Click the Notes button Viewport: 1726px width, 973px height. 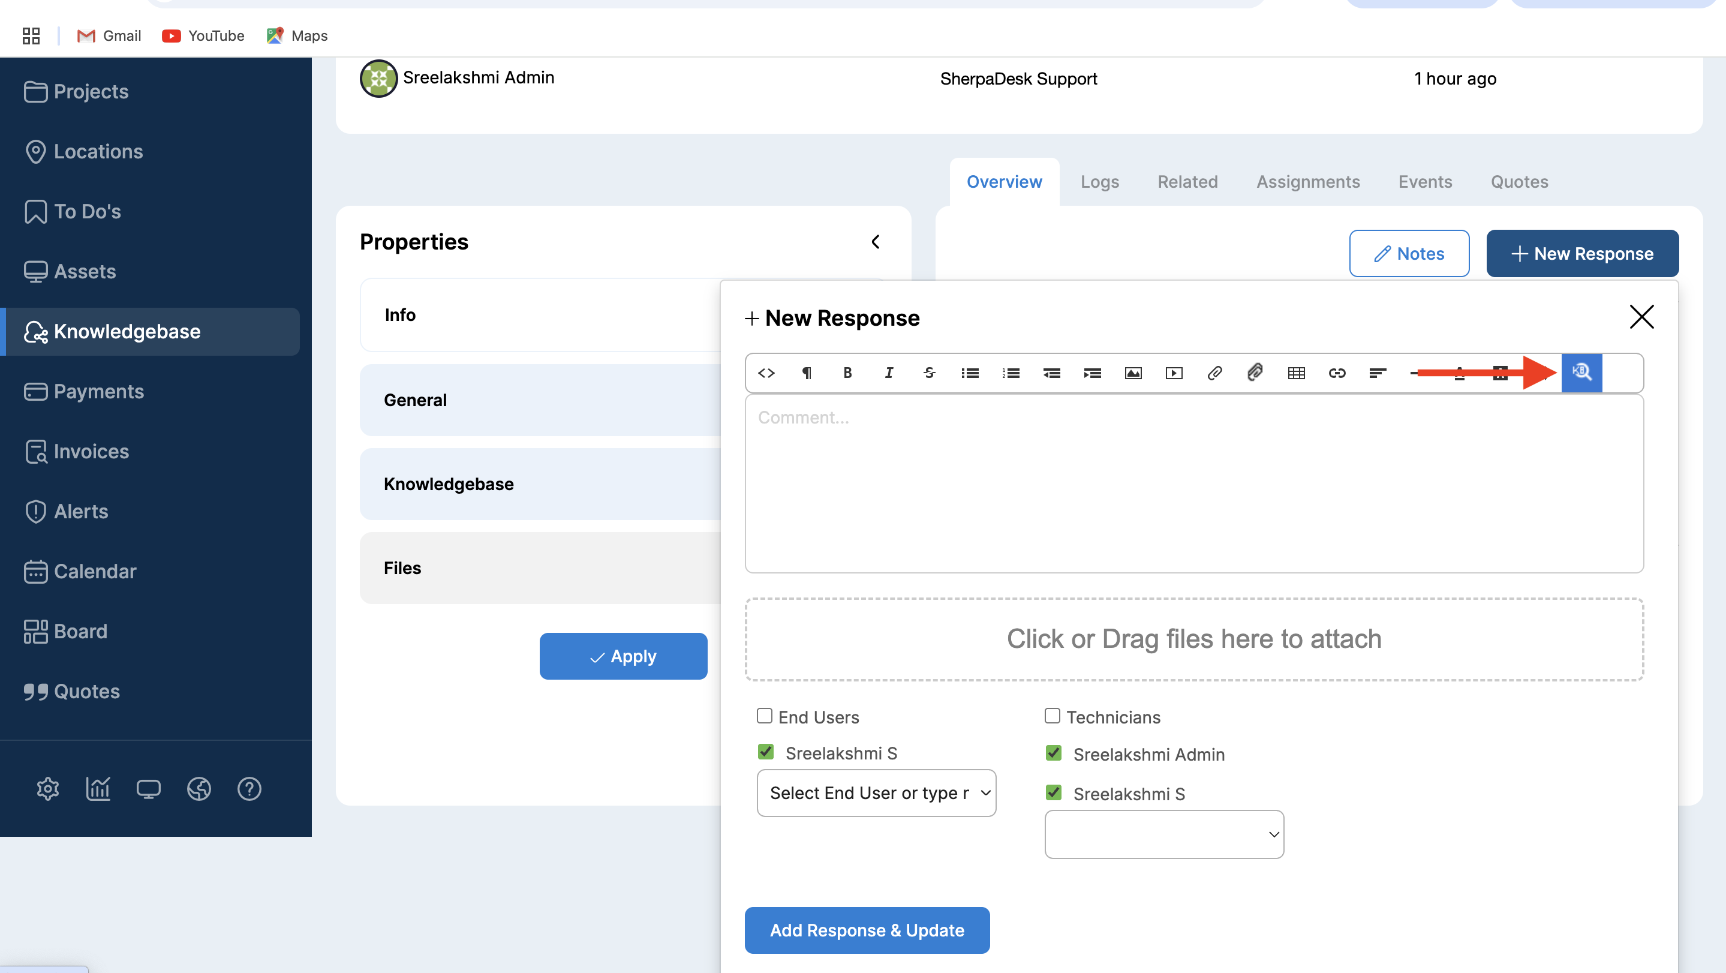[1409, 253]
